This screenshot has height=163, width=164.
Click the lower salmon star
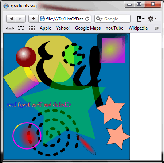point(118,136)
